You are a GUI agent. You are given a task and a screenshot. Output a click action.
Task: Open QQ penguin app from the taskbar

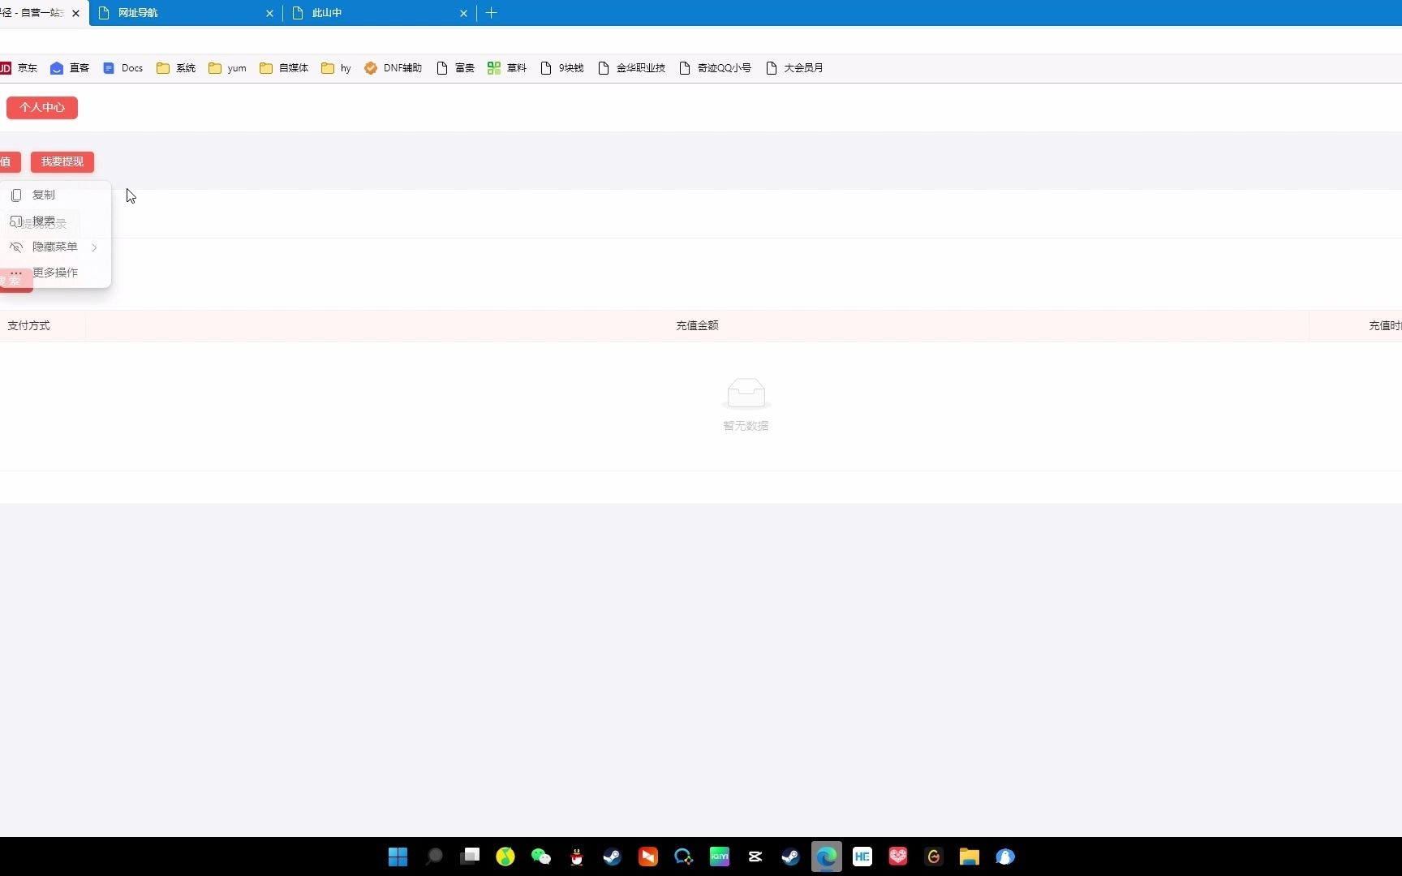[x=577, y=857]
